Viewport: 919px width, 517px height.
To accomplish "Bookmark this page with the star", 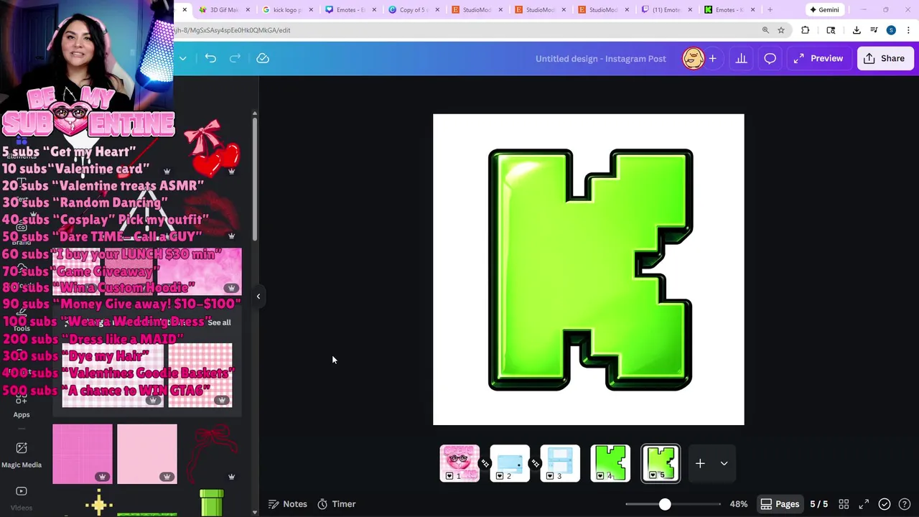I will click(781, 30).
